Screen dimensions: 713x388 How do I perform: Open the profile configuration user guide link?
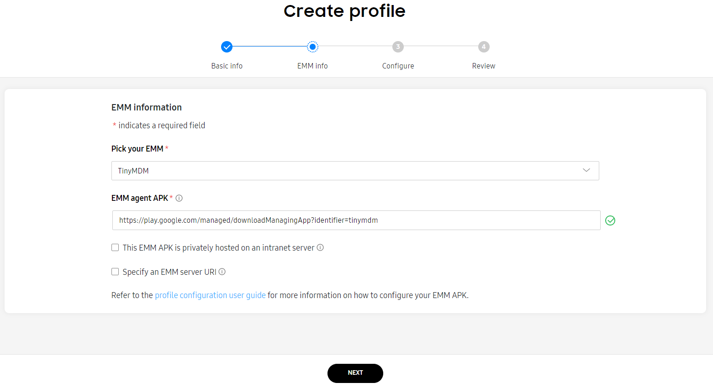tap(210, 295)
